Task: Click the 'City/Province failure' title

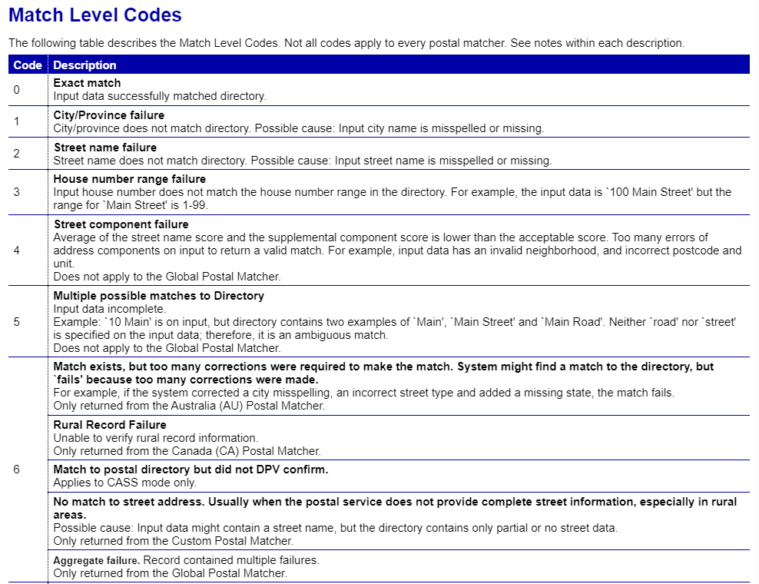Action: (109, 115)
